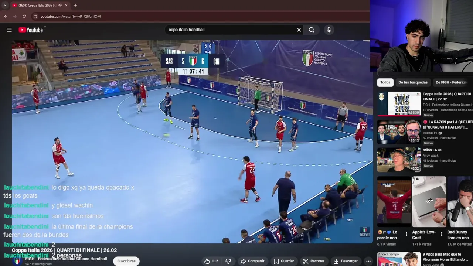This screenshot has width=473, height=266.
Task: Open 9 Apps para Mac video thumbnail
Action: (399, 259)
